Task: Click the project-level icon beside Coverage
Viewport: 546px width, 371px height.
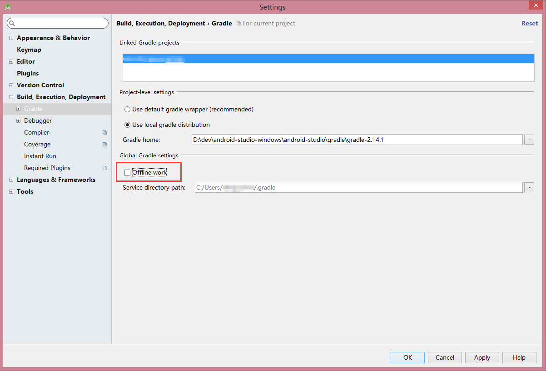Action: click(x=104, y=145)
